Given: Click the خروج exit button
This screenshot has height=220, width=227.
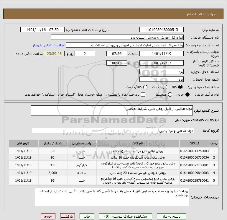Looking at the screenshot, I should 48,216.
